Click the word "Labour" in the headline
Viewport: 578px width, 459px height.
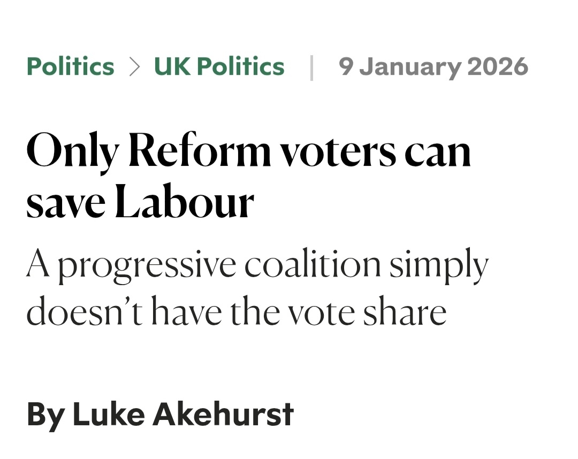tap(184, 203)
